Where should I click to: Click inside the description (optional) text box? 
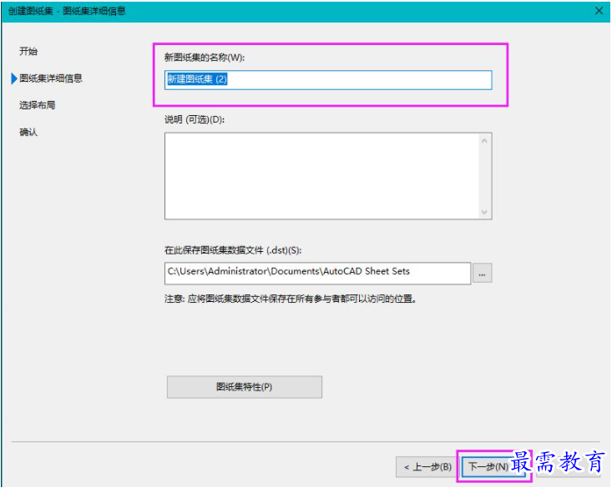(322, 176)
